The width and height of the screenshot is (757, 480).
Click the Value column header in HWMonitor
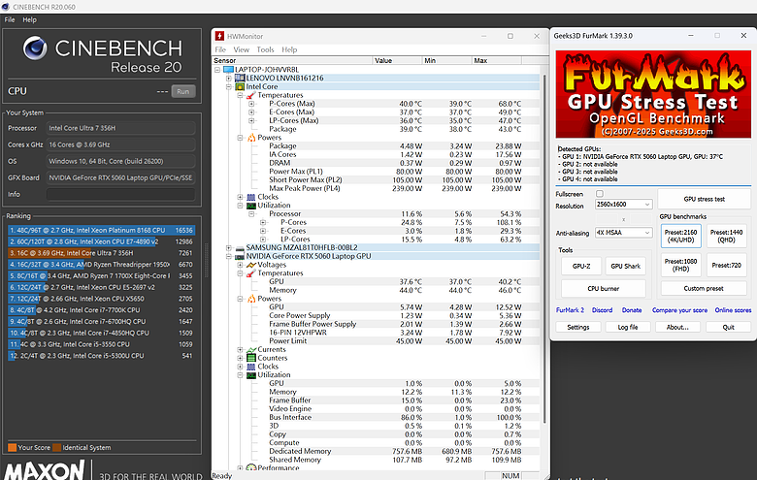[398, 61]
